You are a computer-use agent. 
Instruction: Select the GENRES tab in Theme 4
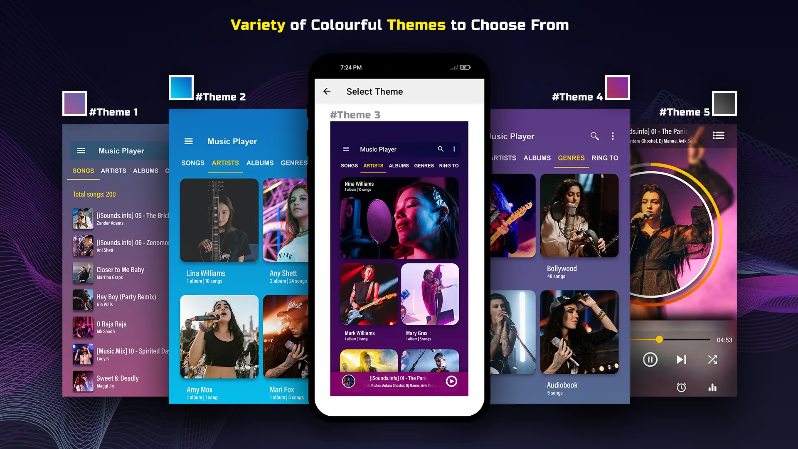click(571, 158)
